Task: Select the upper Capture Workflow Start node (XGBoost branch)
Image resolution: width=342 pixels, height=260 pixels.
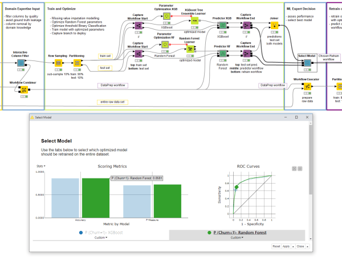Action: coord(139,26)
